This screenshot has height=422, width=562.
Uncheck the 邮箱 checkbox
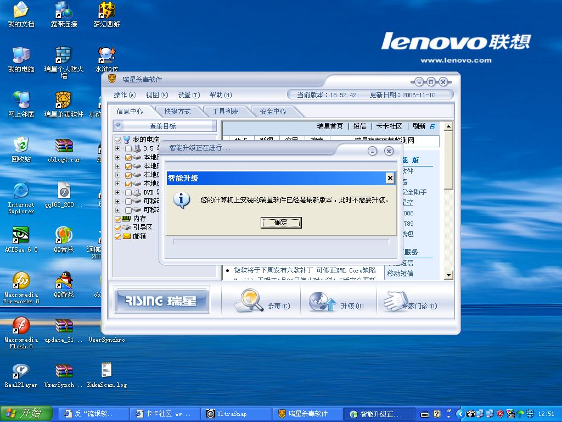pyautogui.click(x=118, y=236)
